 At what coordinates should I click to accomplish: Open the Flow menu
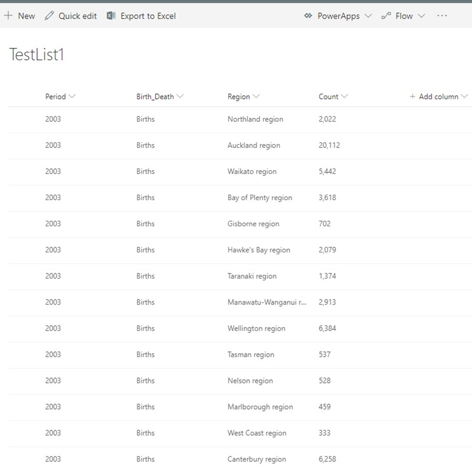(404, 16)
